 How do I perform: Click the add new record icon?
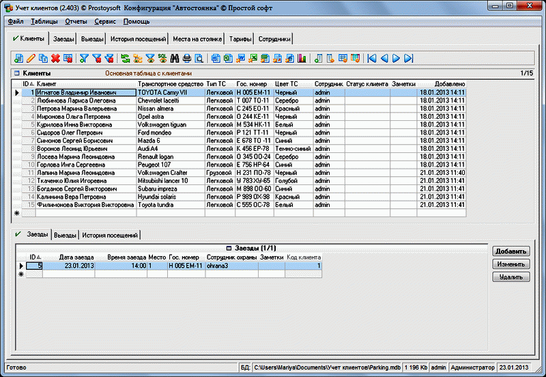18,58
